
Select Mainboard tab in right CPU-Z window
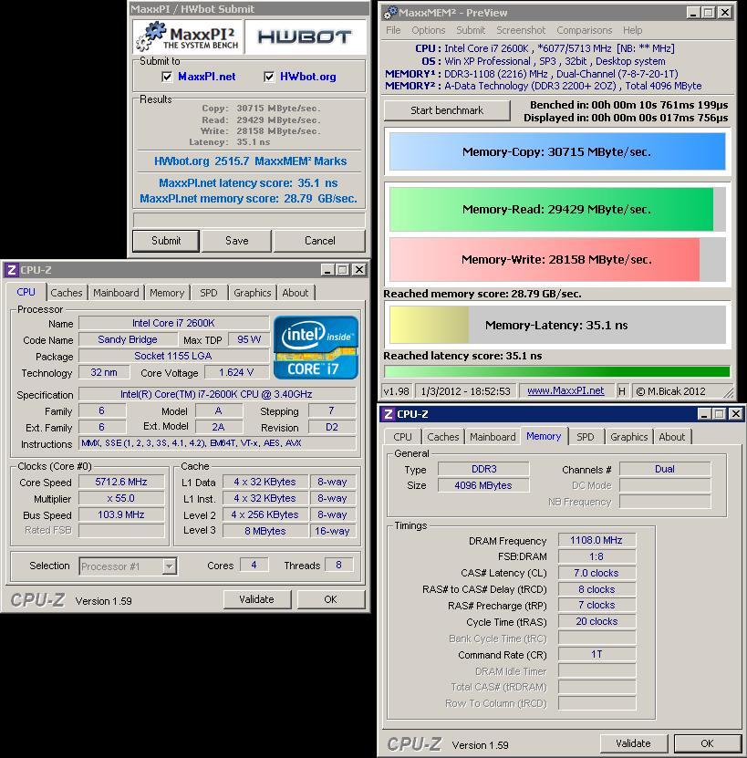tap(493, 437)
